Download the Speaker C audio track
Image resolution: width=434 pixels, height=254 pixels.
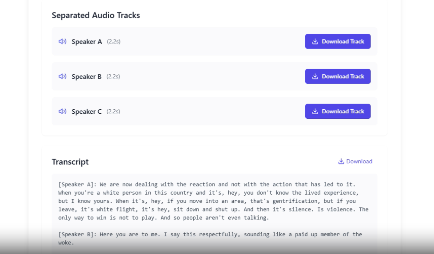(x=338, y=111)
